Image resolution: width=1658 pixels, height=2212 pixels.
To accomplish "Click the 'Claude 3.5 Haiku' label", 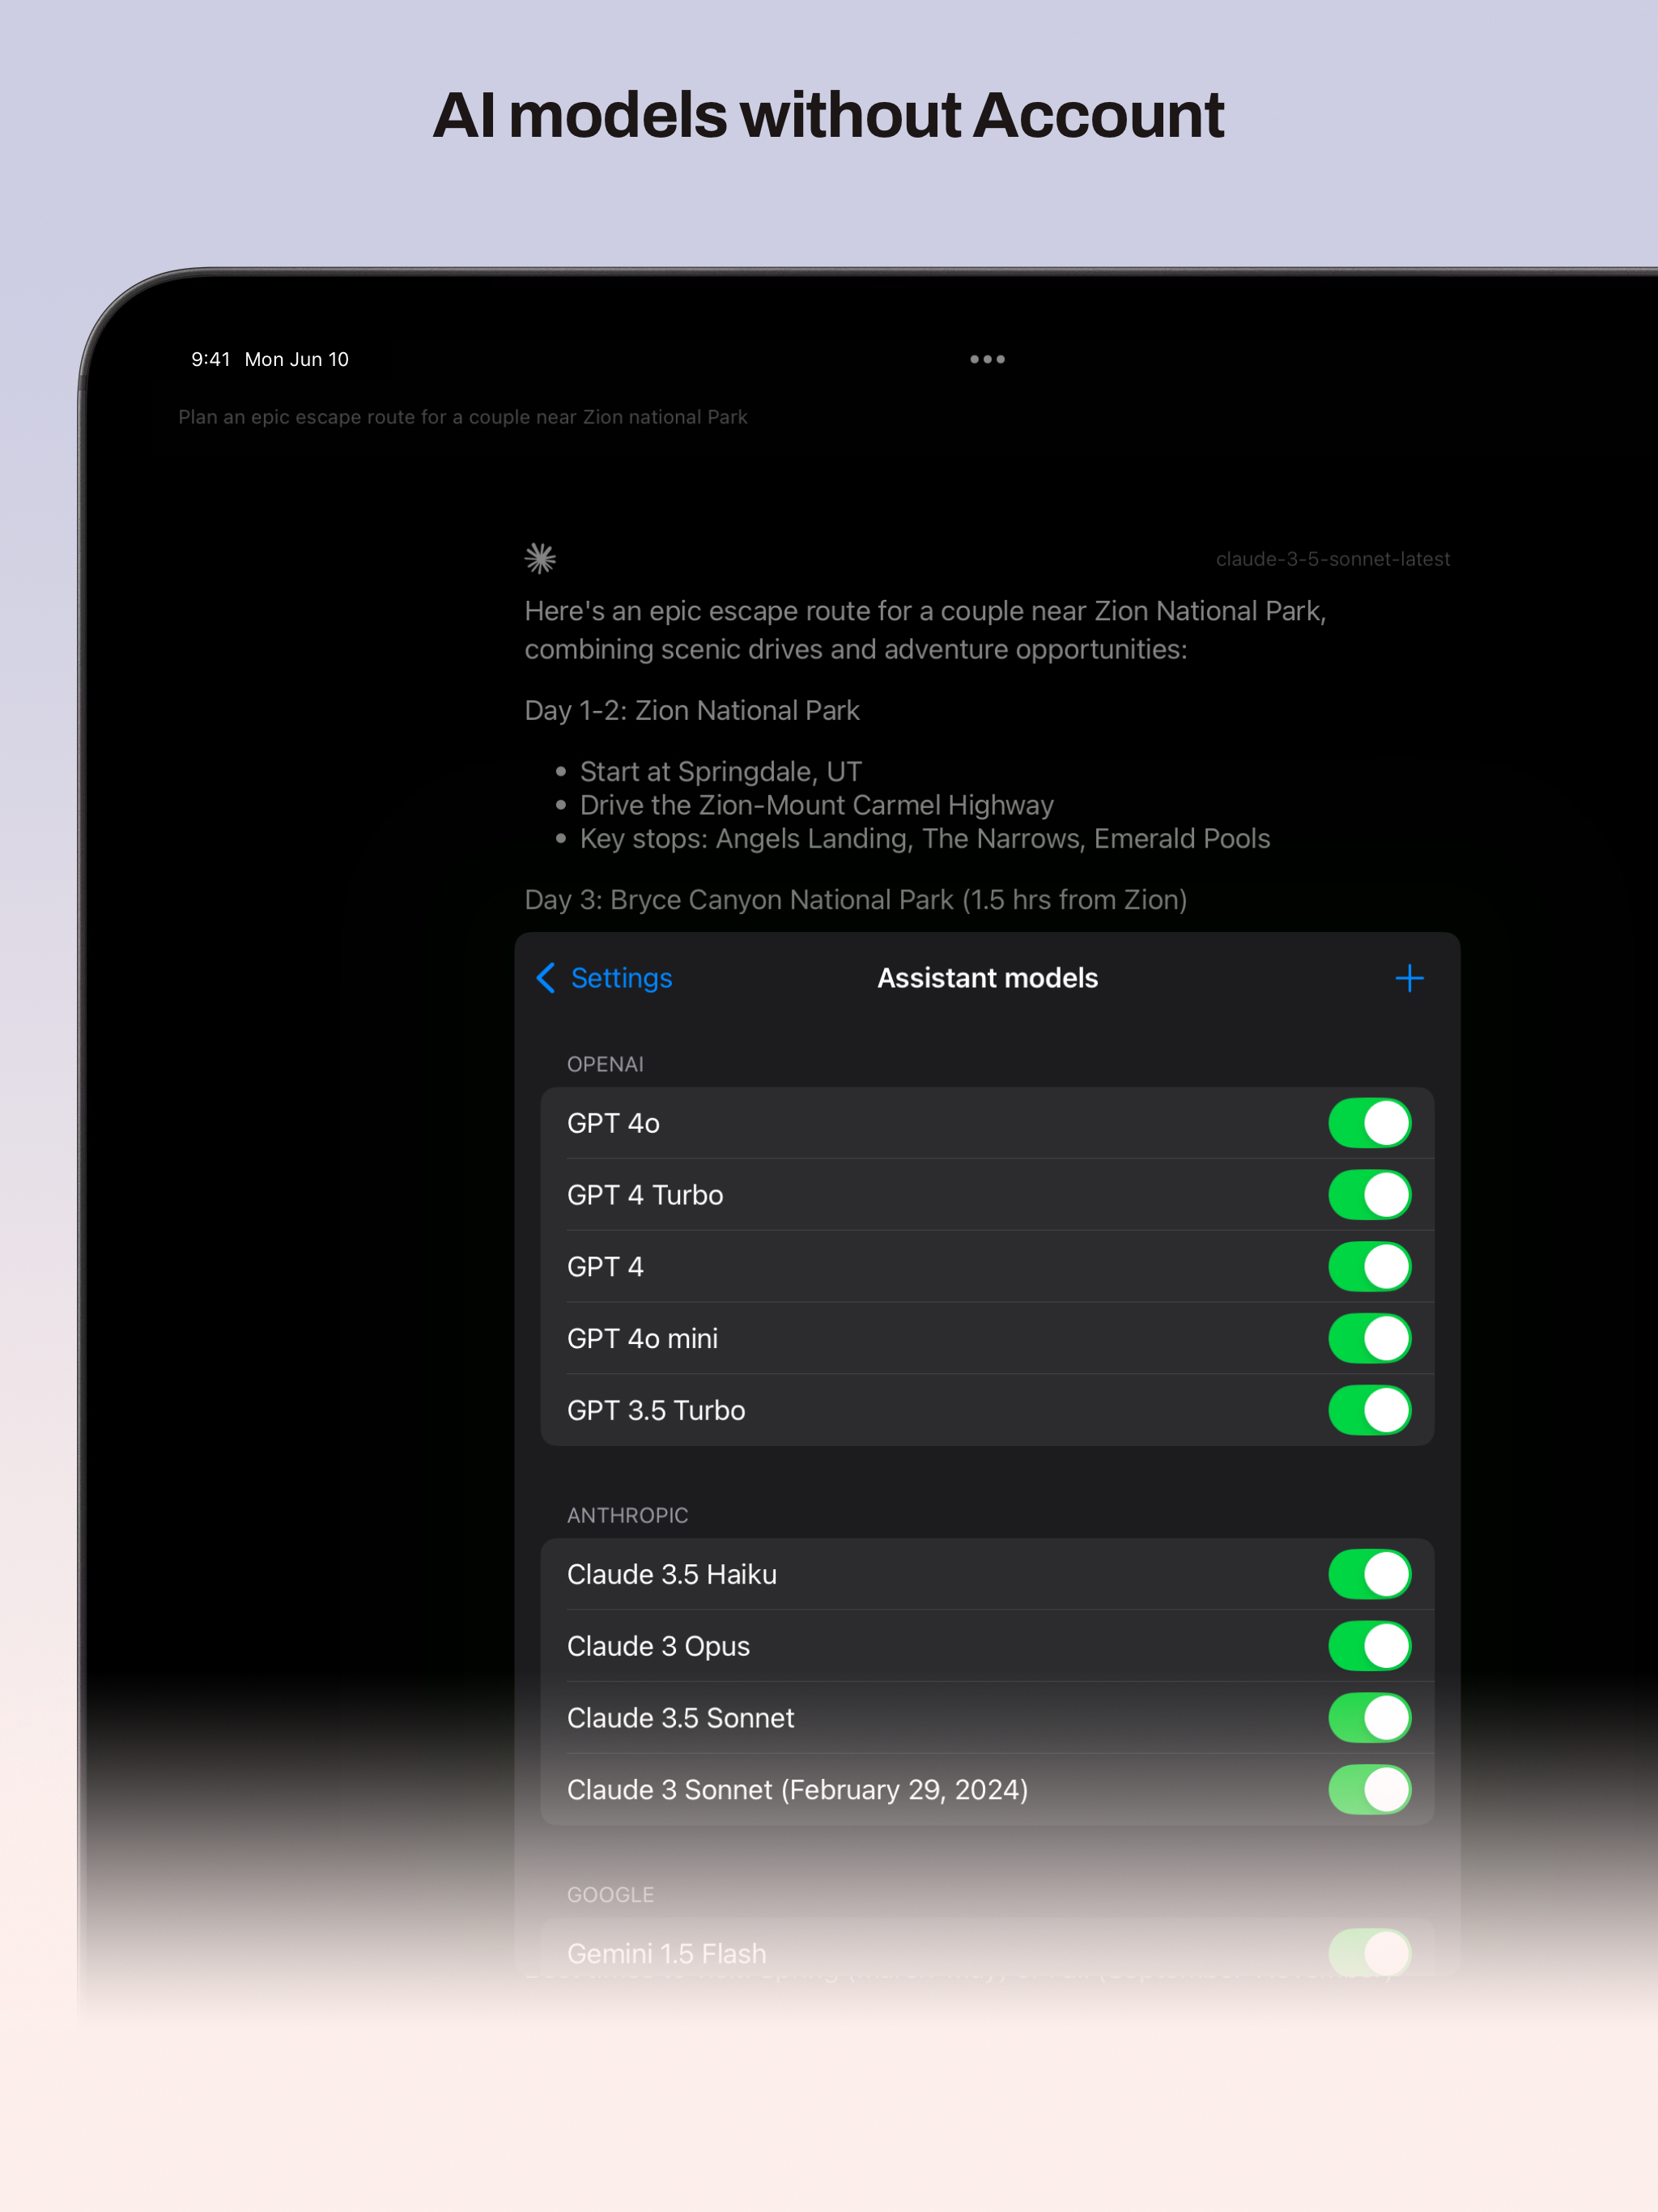I will 672,1575.
